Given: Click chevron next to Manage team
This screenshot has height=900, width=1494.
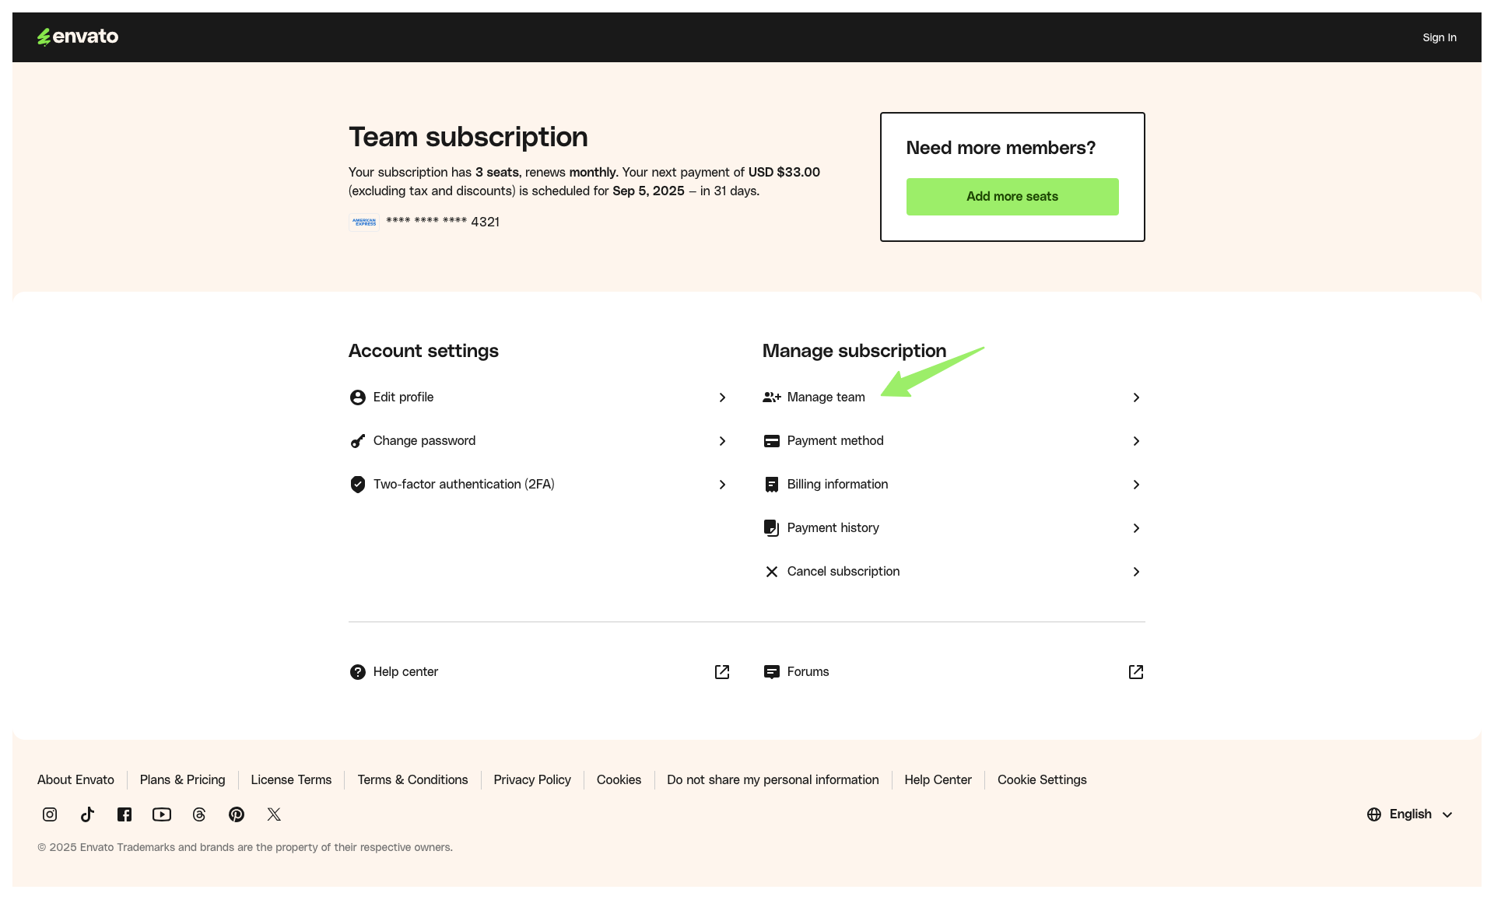Looking at the screenshot, I should [x=1136, y=397].
